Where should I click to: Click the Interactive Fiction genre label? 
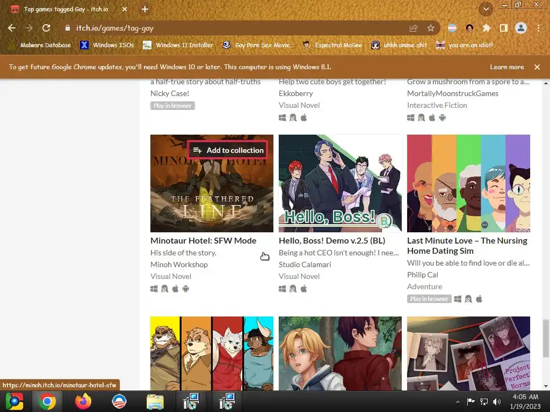click(x=437, y=106)
